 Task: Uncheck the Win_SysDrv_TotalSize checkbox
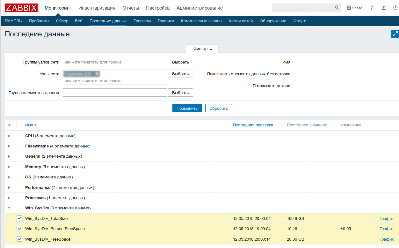[19, 219]
